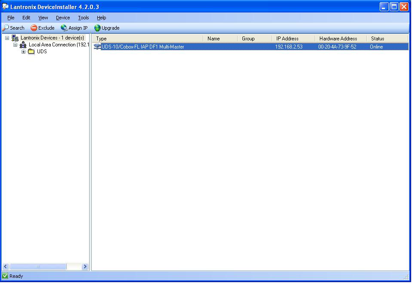Sort by the Hardware Address column header
412x283 pixels.
[341, 39]
